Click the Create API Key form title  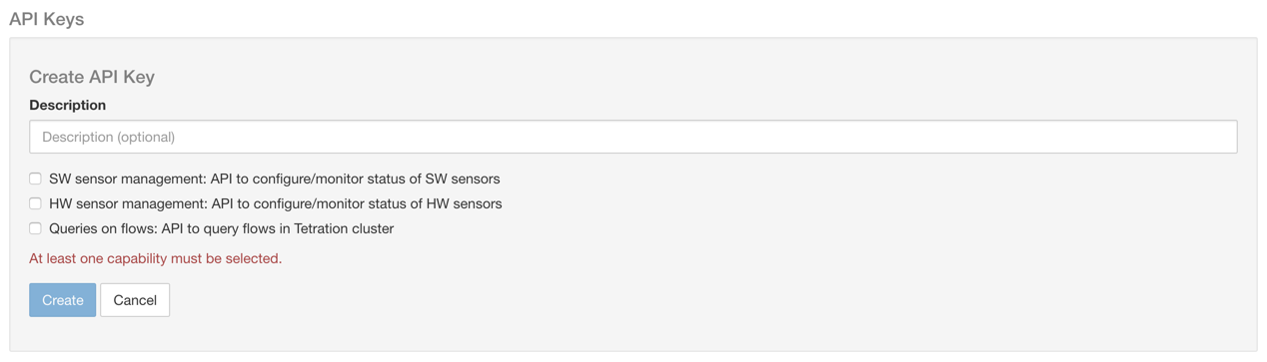coord(92,77)
